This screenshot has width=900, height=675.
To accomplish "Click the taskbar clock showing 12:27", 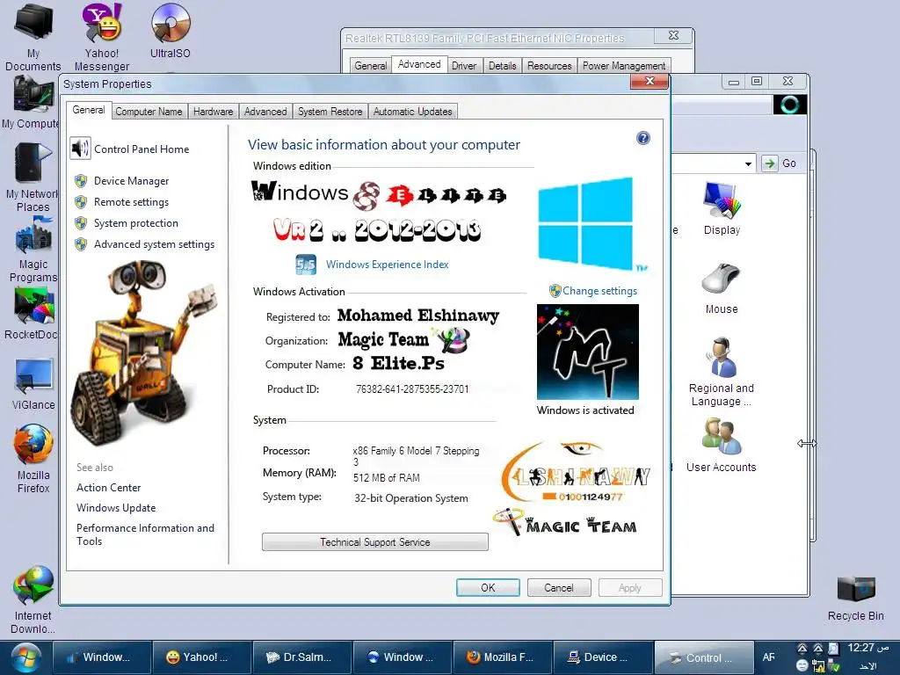I will click(x=867, y=648).
